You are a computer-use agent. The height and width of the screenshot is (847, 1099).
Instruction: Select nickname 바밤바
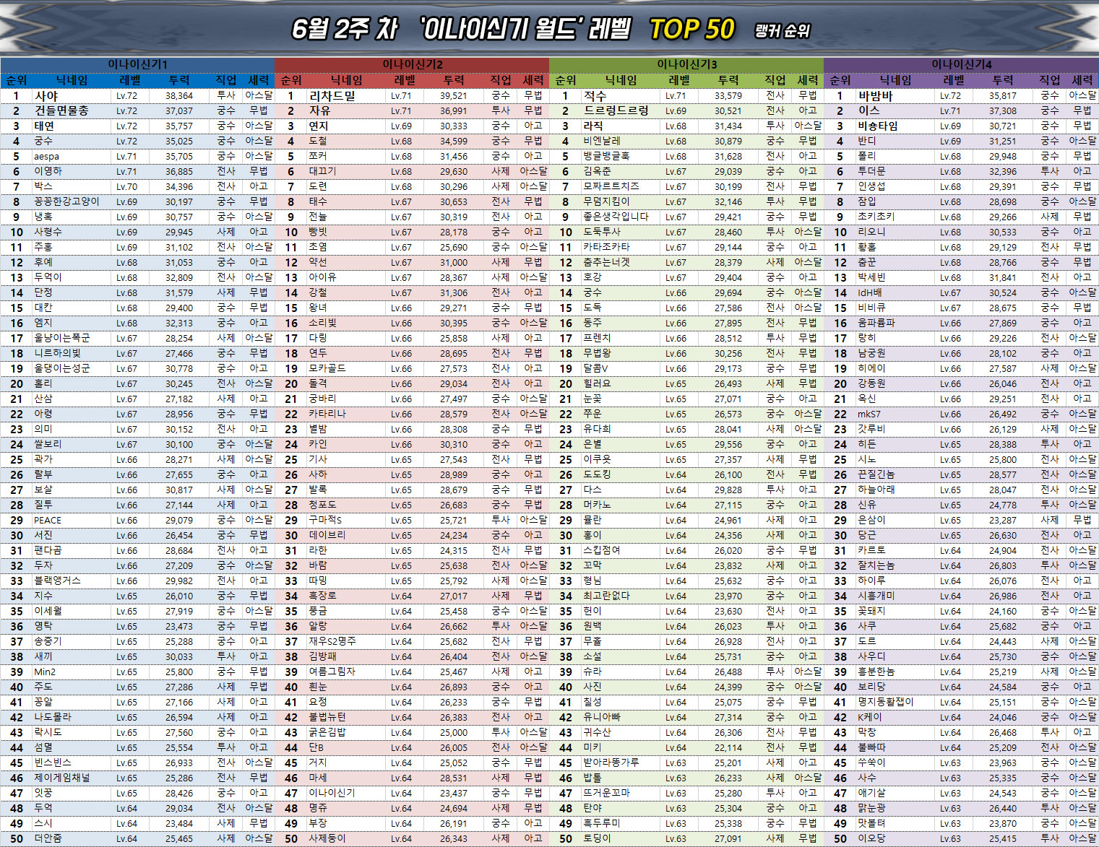point(875,95)
